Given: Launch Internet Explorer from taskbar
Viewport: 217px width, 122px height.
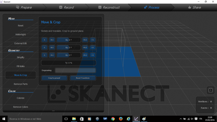Looking at the screenshot, I should pos(128,119).
